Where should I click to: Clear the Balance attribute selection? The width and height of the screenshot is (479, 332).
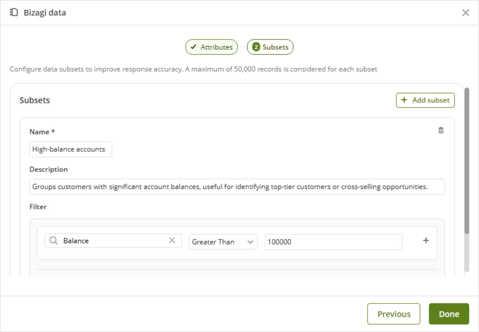172,241
